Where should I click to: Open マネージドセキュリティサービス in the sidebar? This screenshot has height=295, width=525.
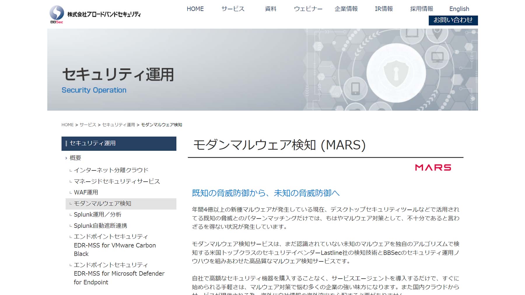(117, 181)
